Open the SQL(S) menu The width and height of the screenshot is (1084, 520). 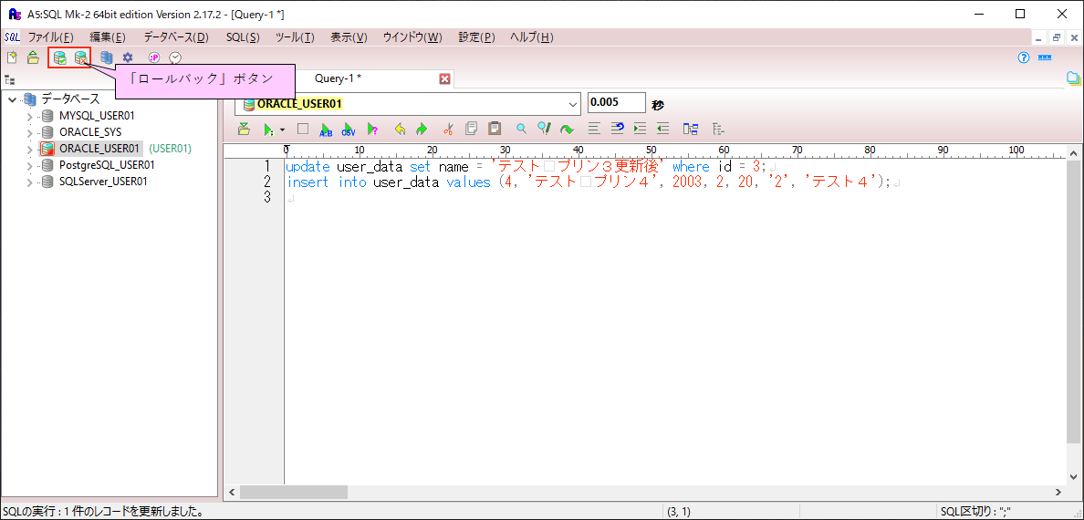242,37
